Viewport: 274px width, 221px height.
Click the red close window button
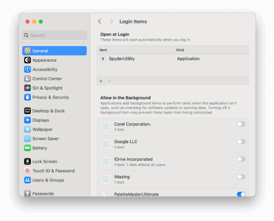tap(27, 22)
